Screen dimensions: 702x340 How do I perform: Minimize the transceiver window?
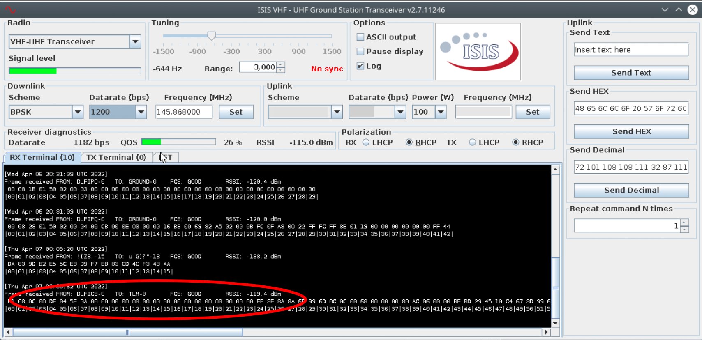(665, 10)
